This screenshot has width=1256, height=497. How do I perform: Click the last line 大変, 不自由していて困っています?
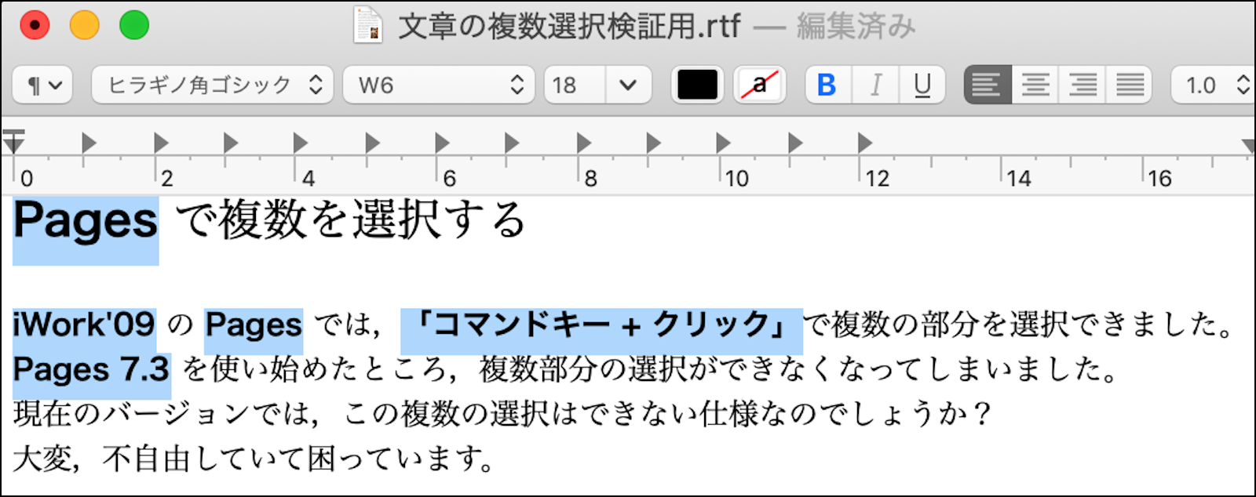(x=254, y=459)
